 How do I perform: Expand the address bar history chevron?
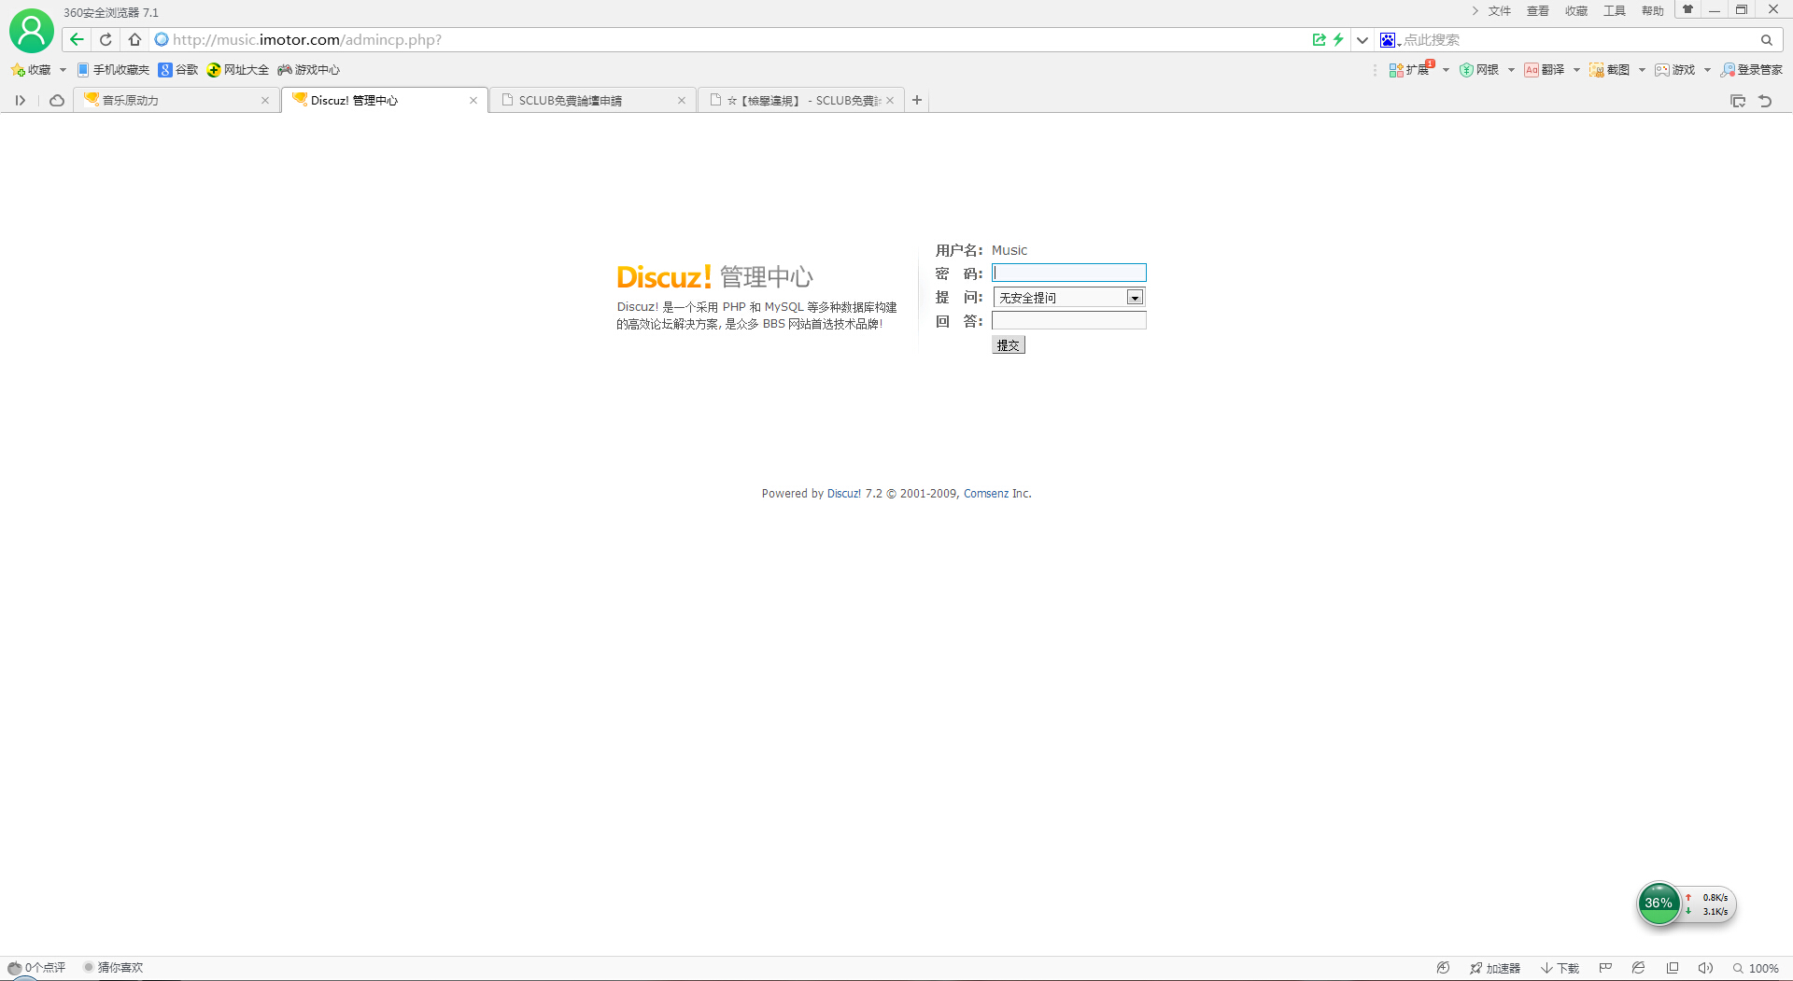point(1362,40)
